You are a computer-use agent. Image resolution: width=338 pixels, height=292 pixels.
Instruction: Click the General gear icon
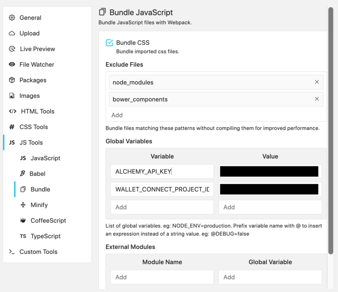[12, 18]
